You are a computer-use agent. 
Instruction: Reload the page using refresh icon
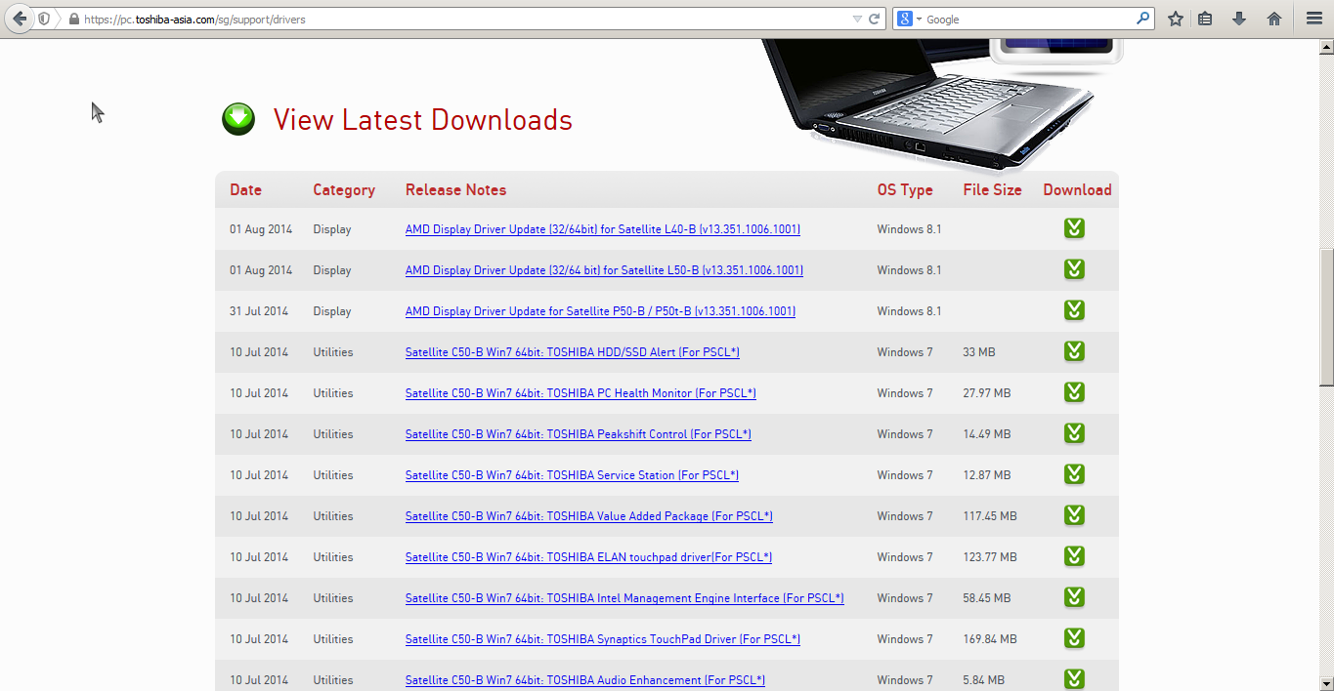click(875, 19)
